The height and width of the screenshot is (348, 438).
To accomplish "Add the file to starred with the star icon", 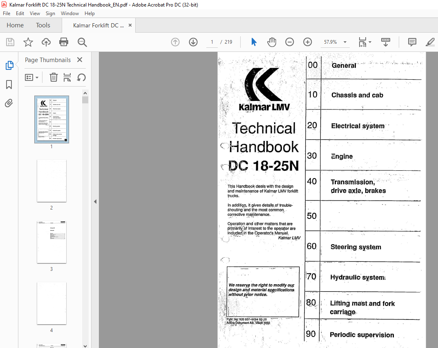I will tap(28, 42).
